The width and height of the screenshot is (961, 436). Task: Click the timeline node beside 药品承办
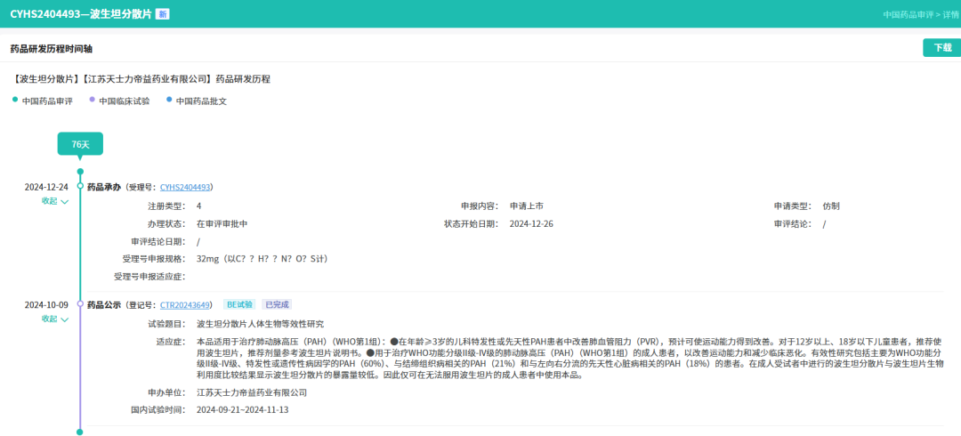click(80, 187)
